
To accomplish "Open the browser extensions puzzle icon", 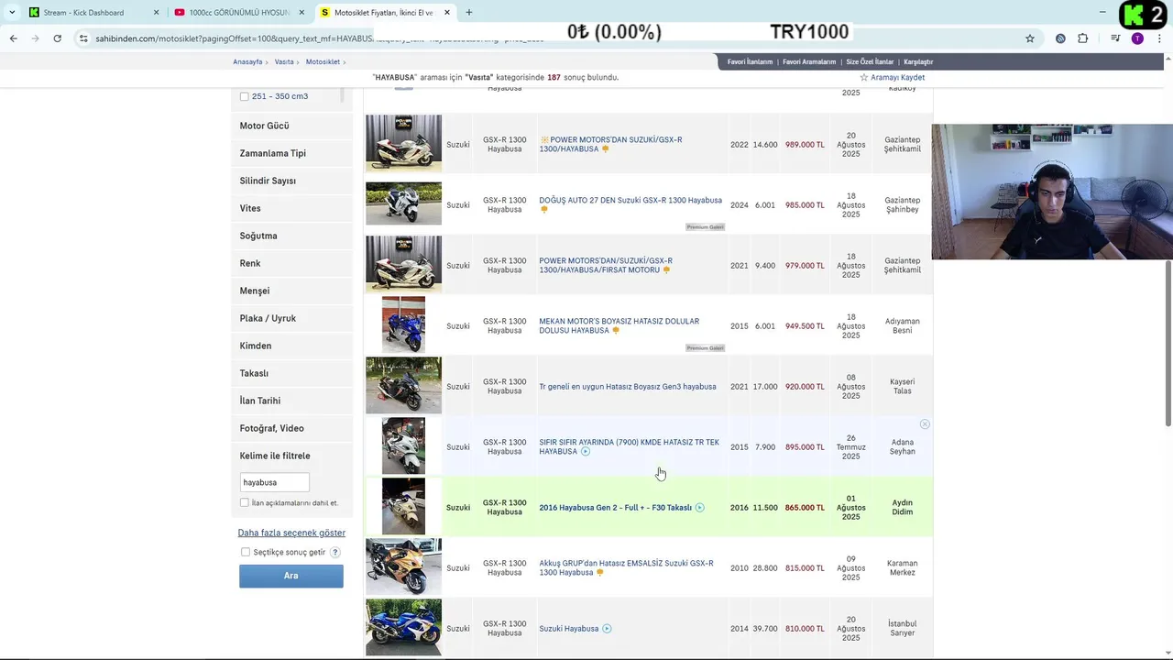I will click(1083, 38).
